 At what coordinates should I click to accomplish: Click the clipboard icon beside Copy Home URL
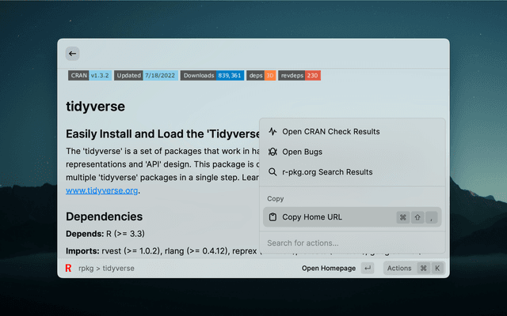coord(273,217)
